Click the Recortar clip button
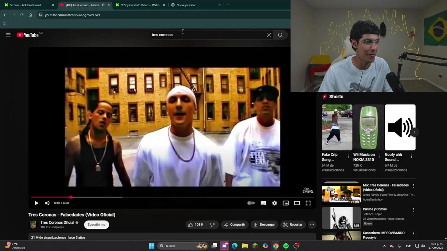 293,225
